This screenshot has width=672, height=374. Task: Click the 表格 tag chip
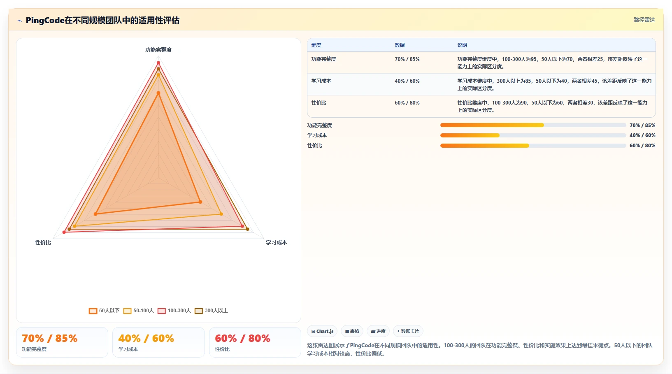[352, 331]
